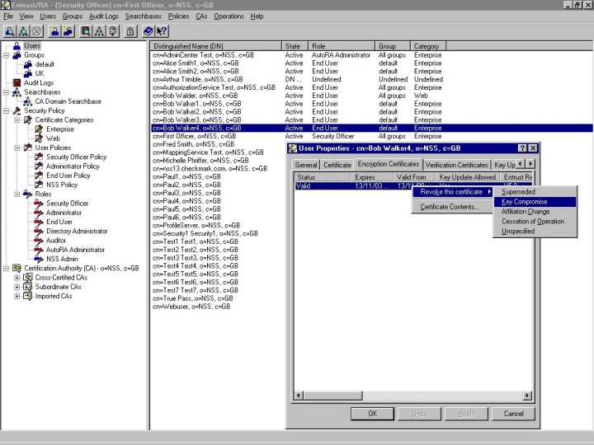
Task: Choose Affiliation Change reason
Action: tap(535, 212)
